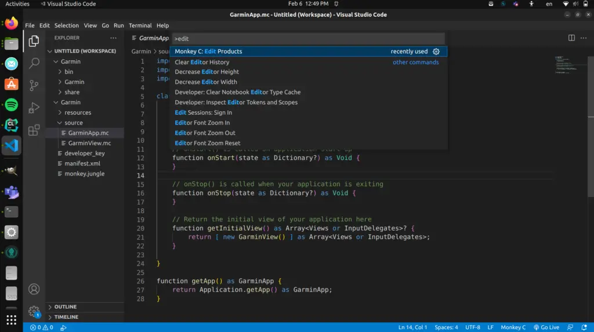Open the Terminal menu

(x=140, y=25)
